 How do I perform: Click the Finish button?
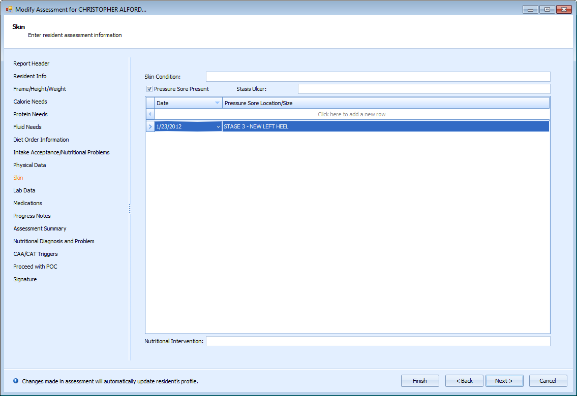[x=420, y=381]
